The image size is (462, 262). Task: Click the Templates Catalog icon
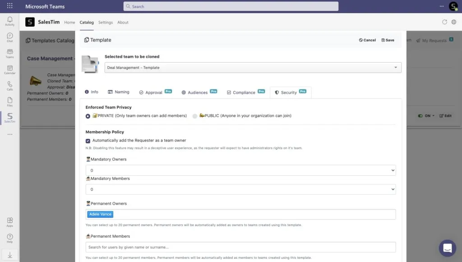click(x=28, y=40)
